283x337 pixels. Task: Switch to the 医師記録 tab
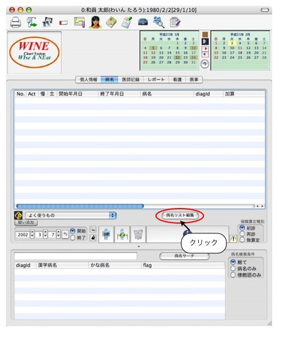coord(131,80)
